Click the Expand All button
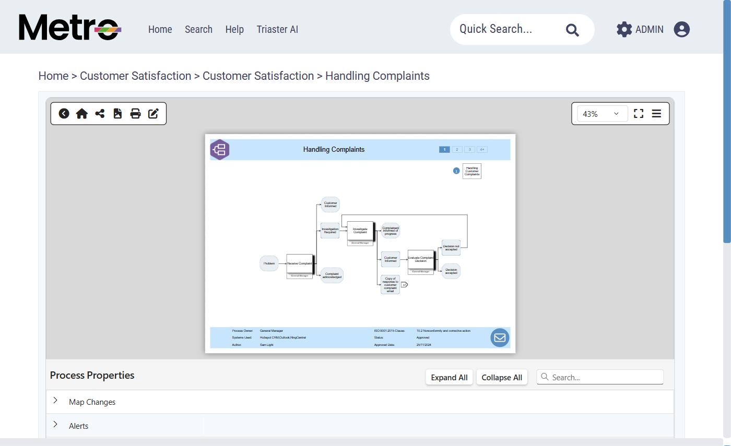The image size is (731, 446). coord(449,377)
